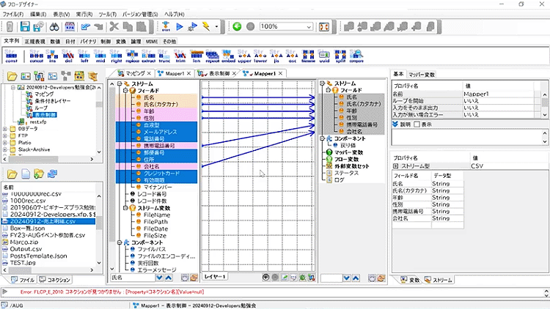Select the split string function
Screen dimensions: 550x309
point(340,56)
